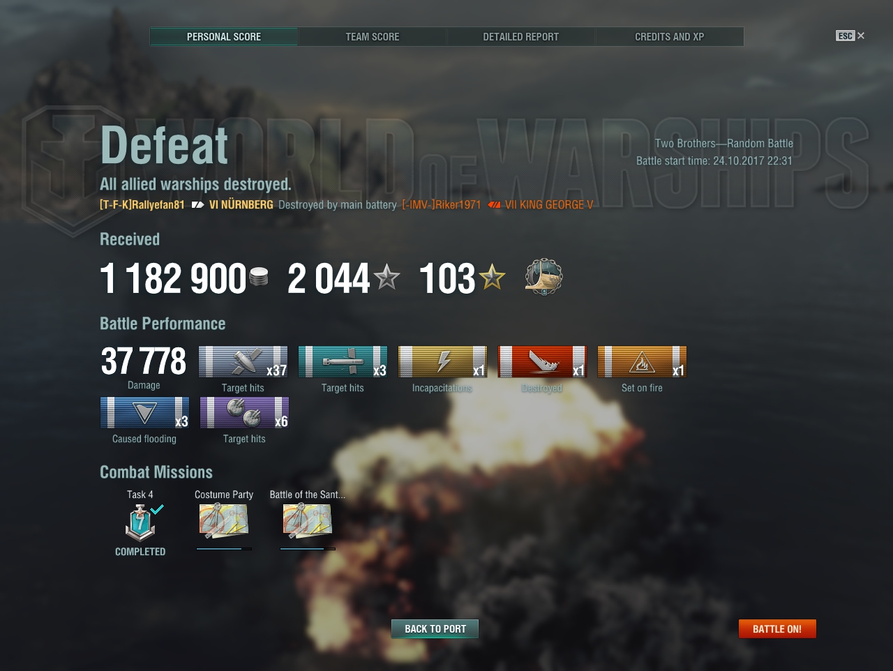Click the Back to Port button
The height and width of the screenshot is (671, 893).
435,628
